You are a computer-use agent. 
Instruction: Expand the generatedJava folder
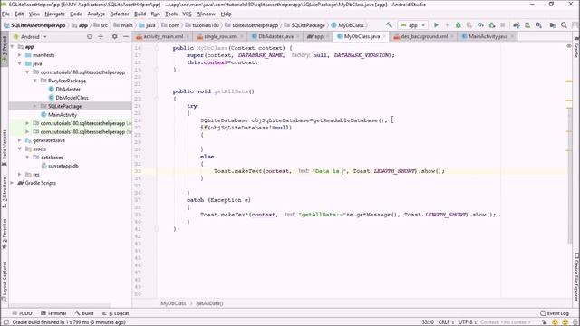point(20,140)
